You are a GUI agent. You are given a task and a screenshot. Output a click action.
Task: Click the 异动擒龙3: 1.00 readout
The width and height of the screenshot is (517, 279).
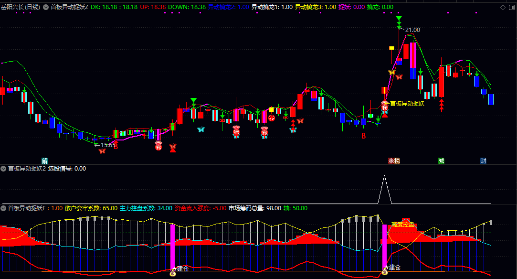click(316, 7)
